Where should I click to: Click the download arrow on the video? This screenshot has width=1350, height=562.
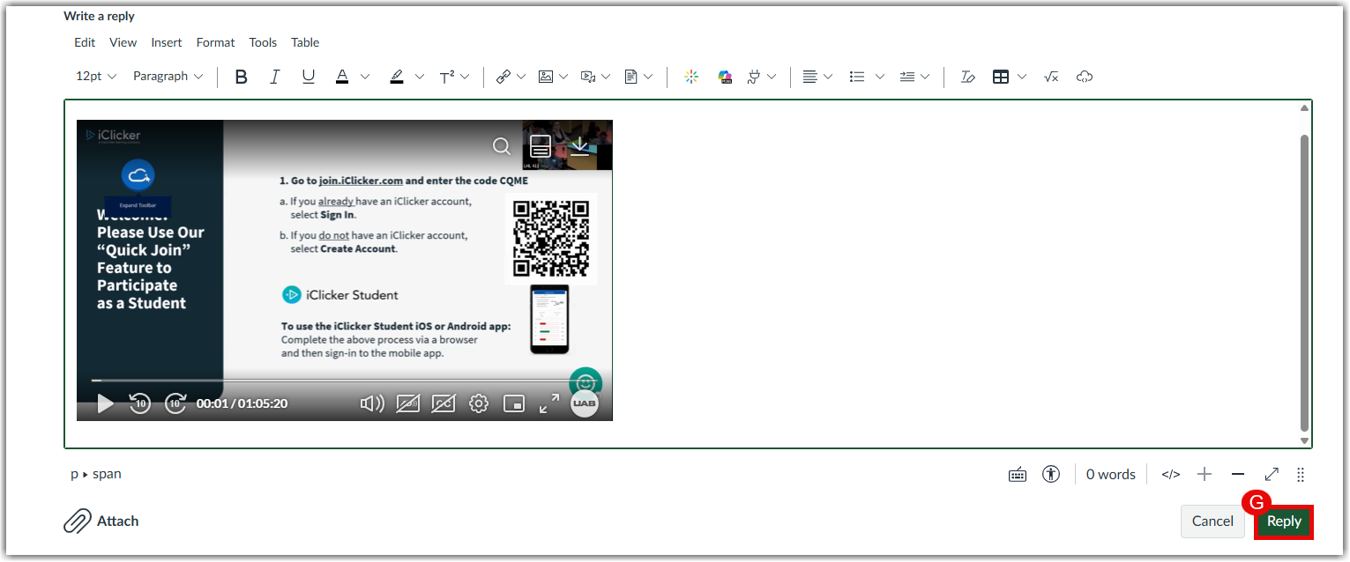click(579, 146)
